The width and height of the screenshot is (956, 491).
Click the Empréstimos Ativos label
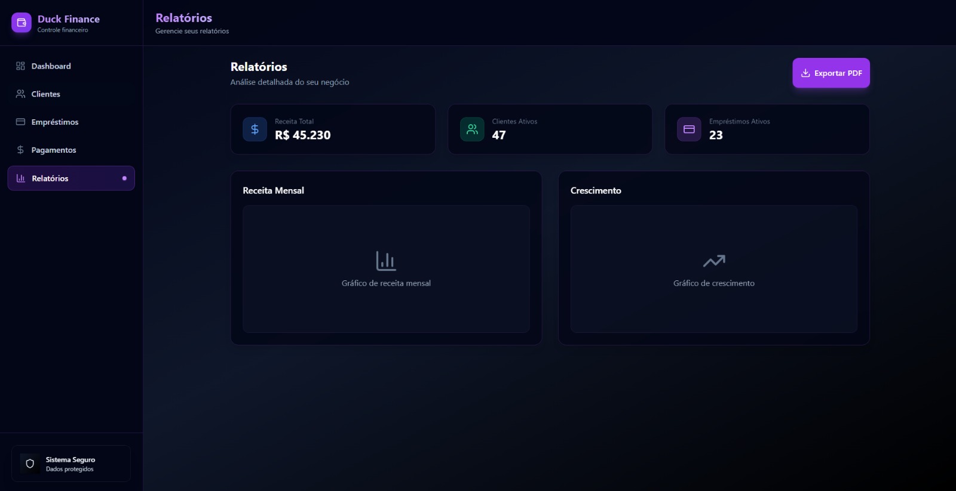[x=740, y=122]
